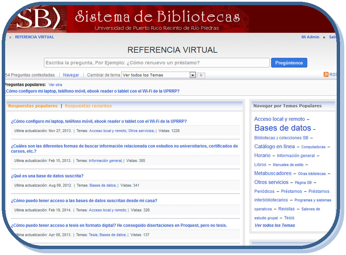Click italic 'Ver todos los Temas' sidebar link
Image resolution: width=346 pixels, height=255 pixels.
pos(275,225)
